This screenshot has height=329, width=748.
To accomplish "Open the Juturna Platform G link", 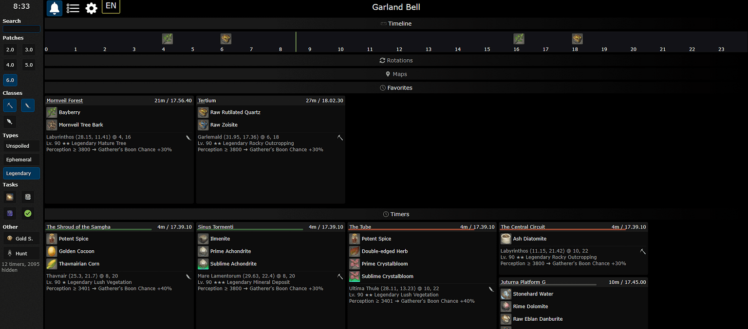I will (523, 282).
